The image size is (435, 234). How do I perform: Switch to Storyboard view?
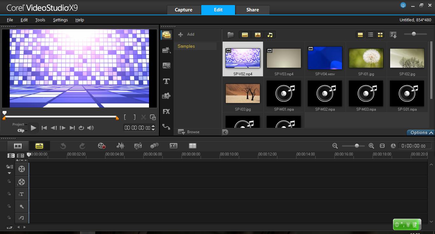point(18,146)
